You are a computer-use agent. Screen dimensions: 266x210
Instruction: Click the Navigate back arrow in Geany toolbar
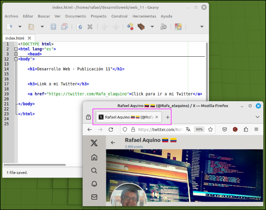104,27
